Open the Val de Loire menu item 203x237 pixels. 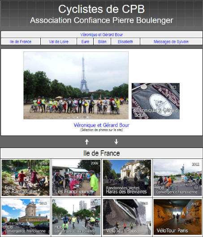pos(59,42)
